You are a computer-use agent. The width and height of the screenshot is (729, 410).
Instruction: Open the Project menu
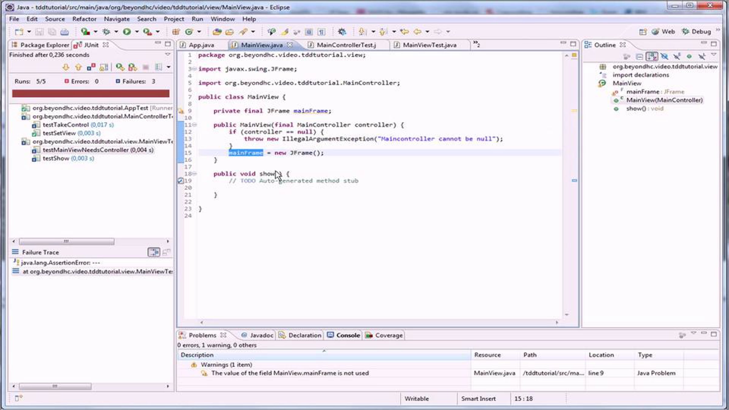coord(174,19)
